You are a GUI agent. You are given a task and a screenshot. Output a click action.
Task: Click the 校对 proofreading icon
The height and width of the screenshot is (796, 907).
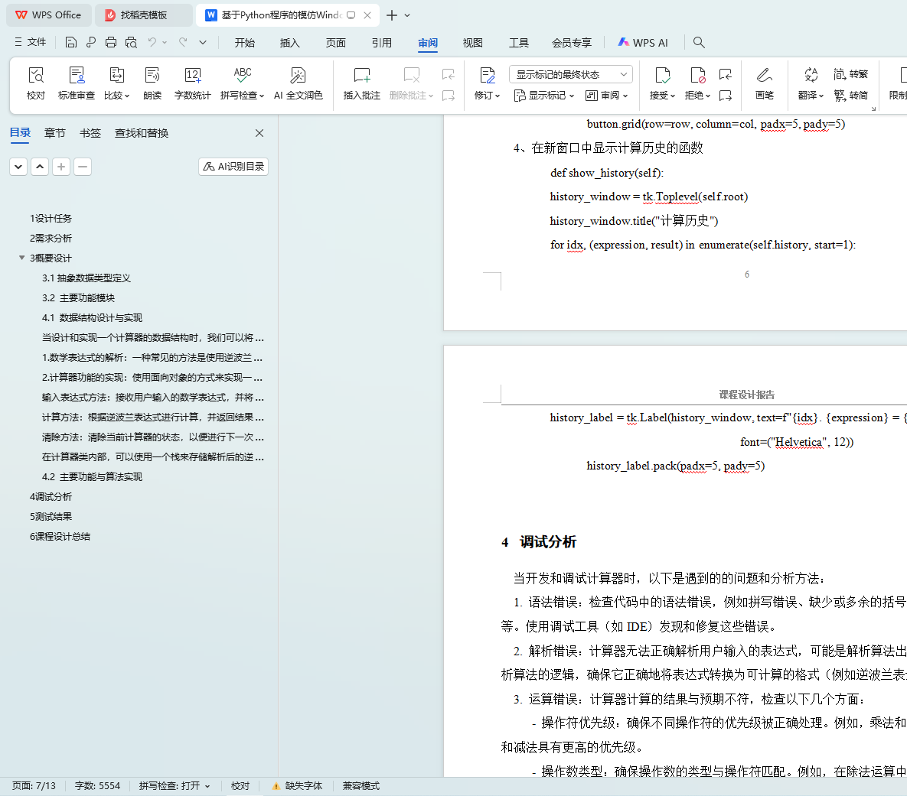36,76
